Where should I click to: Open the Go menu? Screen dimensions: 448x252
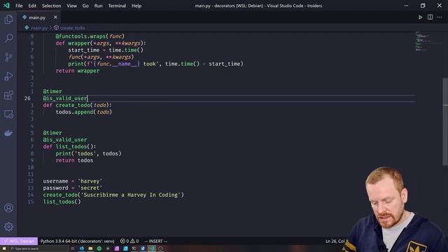(85, 6)
